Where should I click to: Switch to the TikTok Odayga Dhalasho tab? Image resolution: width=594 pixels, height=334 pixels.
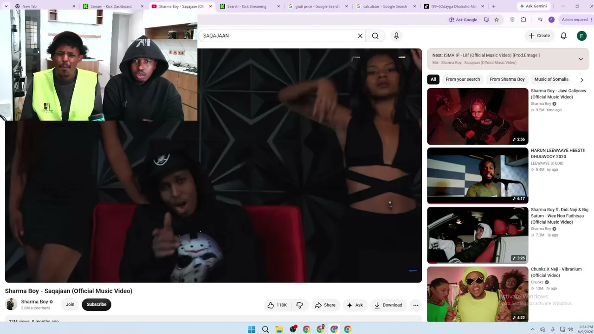click(x=454, y=6)
